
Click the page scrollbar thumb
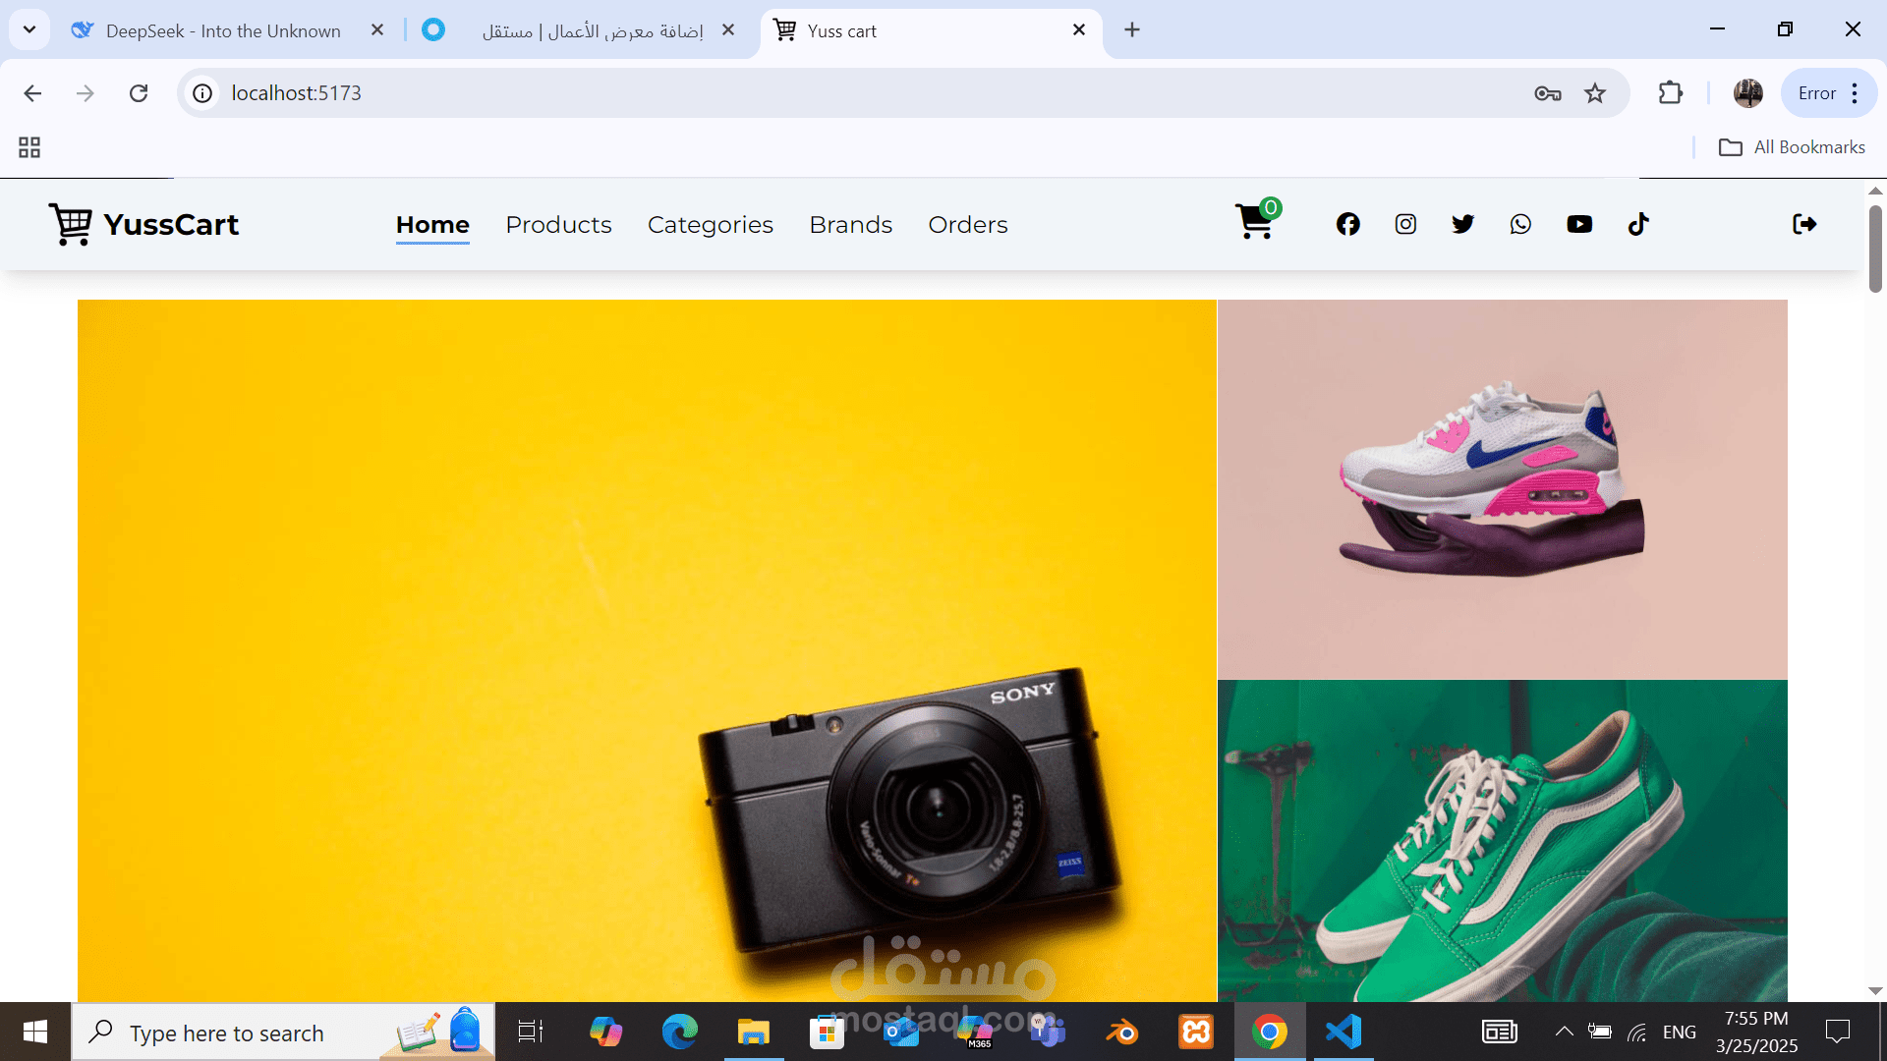(1875, 249)
